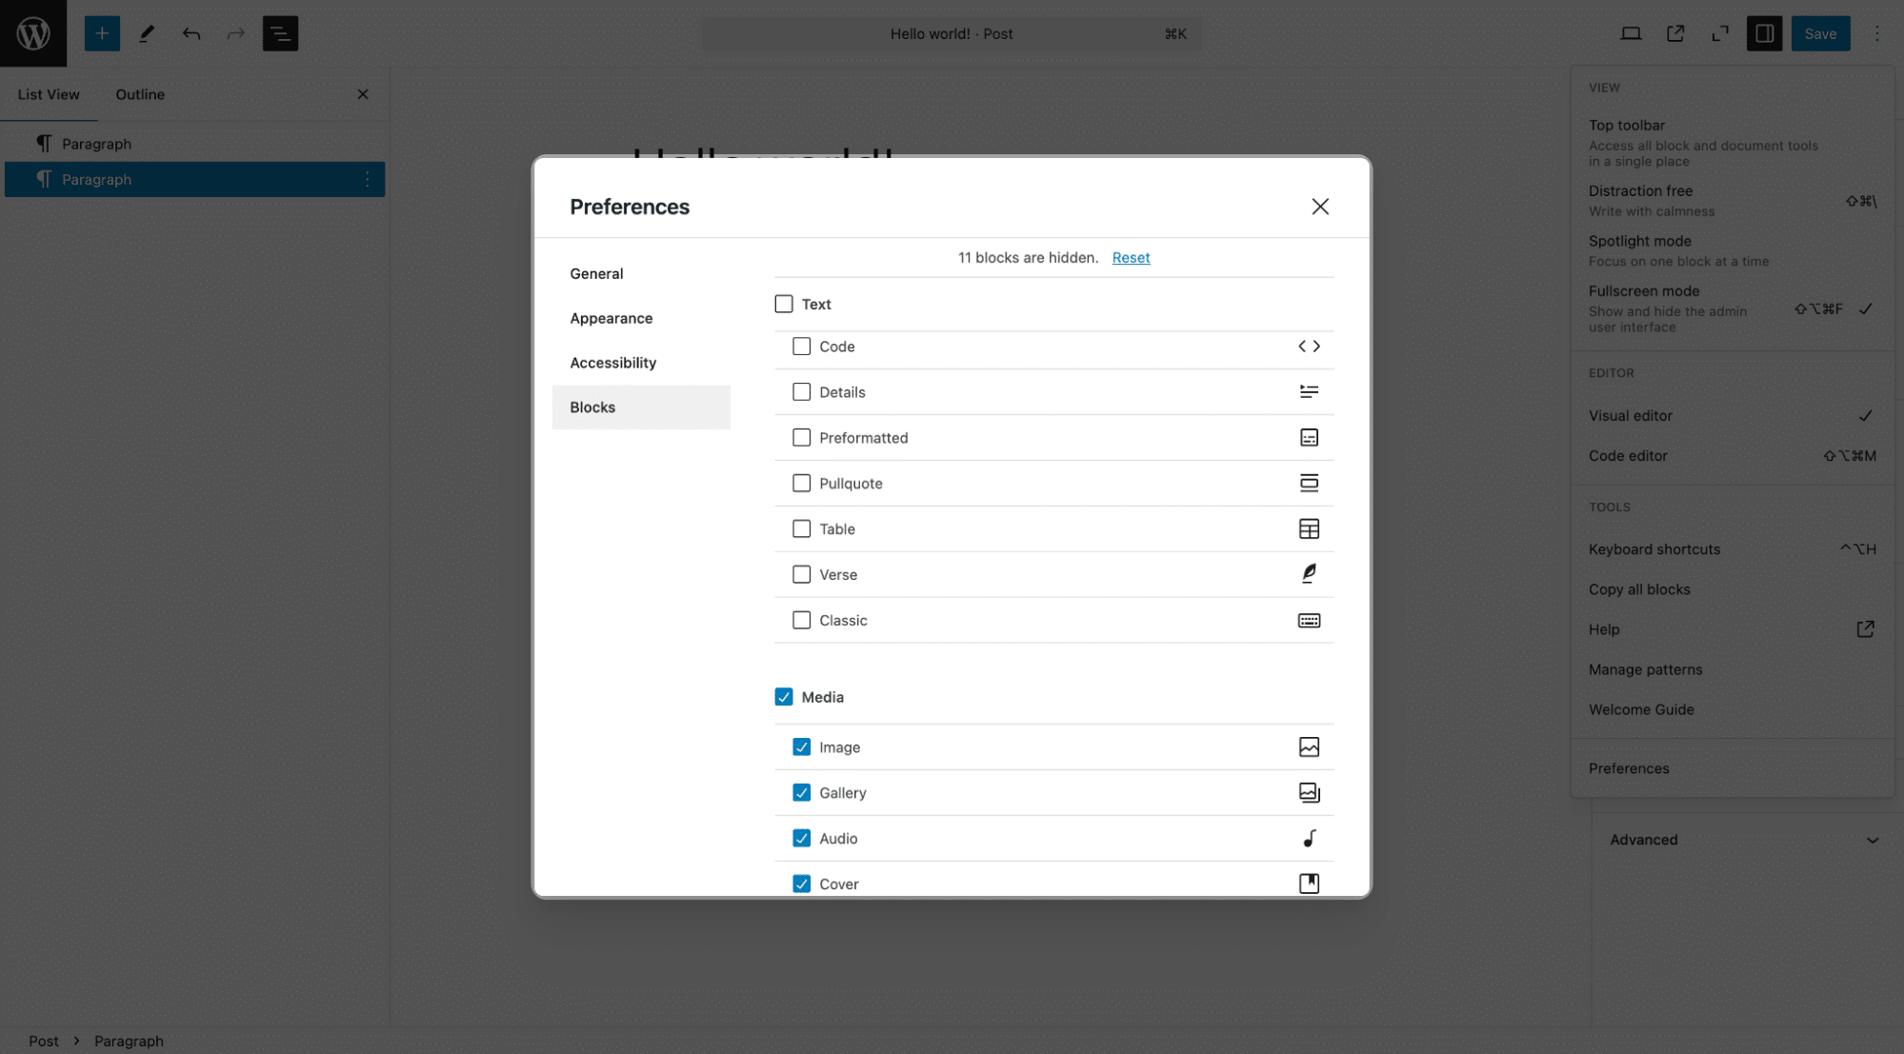Open the Hello world command palette bar
This screenshot has height=1054, width=1904.
(x=952, y=33)
